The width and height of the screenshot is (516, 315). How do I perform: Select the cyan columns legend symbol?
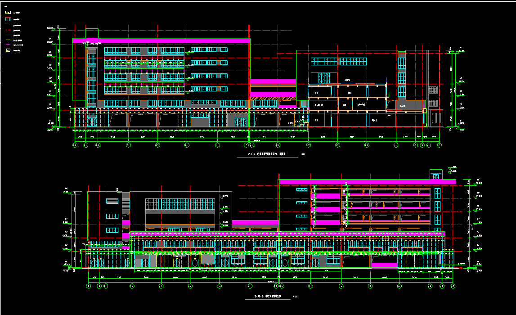pos(8,20)
